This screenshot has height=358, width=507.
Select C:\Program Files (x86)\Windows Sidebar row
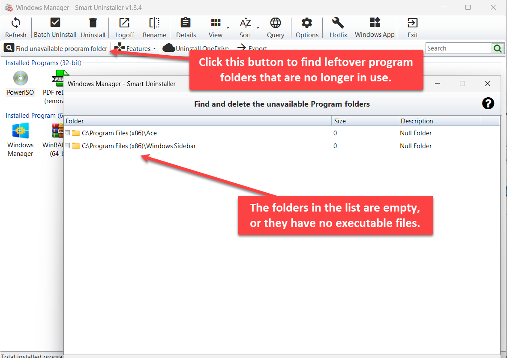281,146
